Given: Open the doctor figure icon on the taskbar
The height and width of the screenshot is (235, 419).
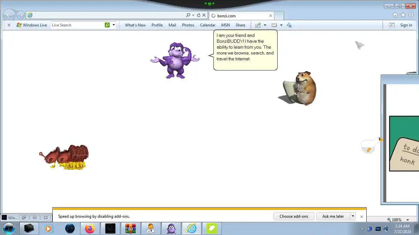Looking at the screenshot, I should [x=151, y=228].
